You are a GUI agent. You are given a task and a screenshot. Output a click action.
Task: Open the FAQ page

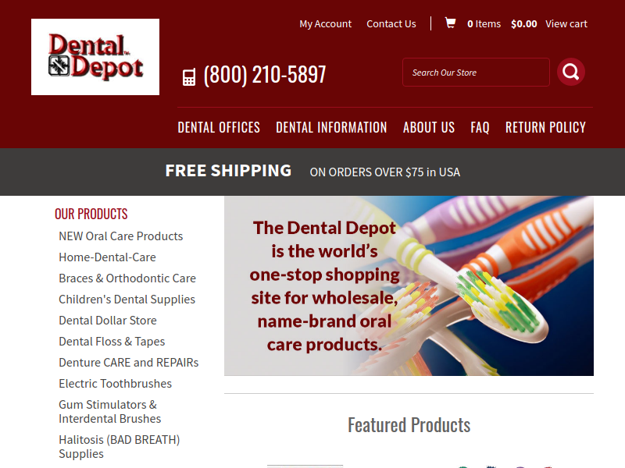[480, 127]
